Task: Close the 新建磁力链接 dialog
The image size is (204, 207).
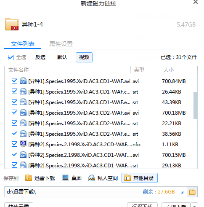Action: coord(196,2)
